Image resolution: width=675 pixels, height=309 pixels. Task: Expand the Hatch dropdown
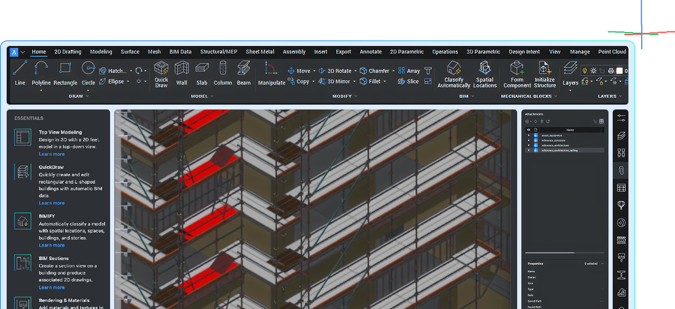click(131, 71)
